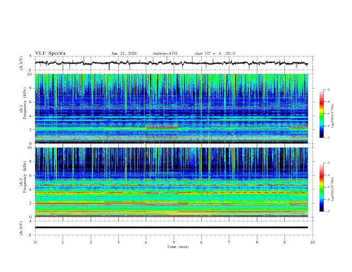Click the "station=ATH" label
Screen dimensions: 352x272
(165, 53)
